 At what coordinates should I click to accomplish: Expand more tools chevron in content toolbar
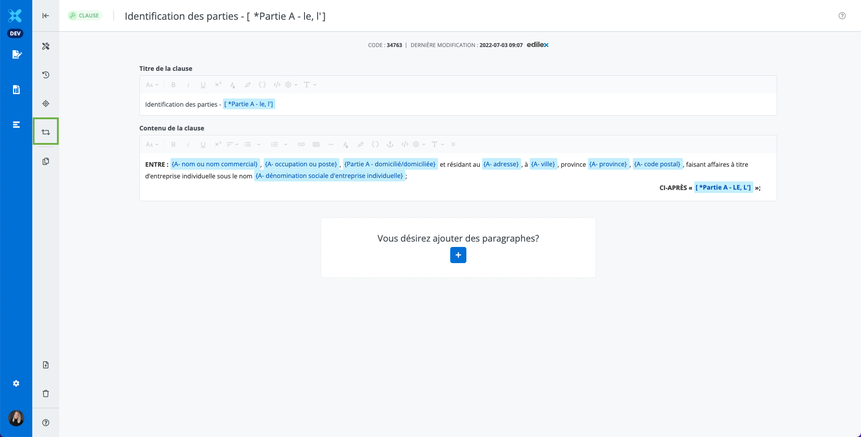[453, 144]
